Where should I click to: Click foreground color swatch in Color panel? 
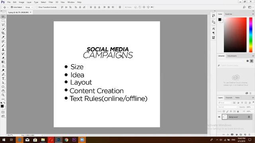coord(220,19)
